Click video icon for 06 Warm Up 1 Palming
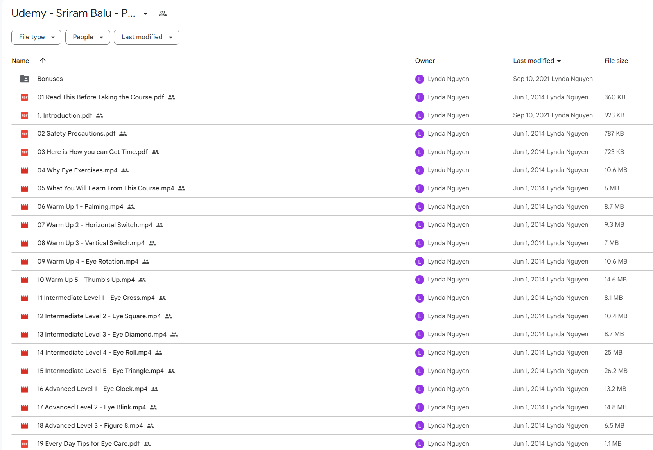The height and width of the screenshot is (450, 653). point(25,207)
